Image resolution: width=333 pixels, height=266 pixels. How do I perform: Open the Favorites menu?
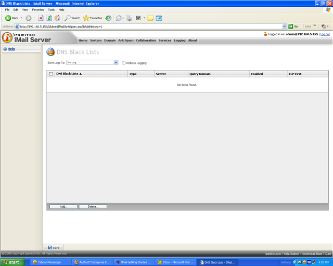click(x=38, y=10)
